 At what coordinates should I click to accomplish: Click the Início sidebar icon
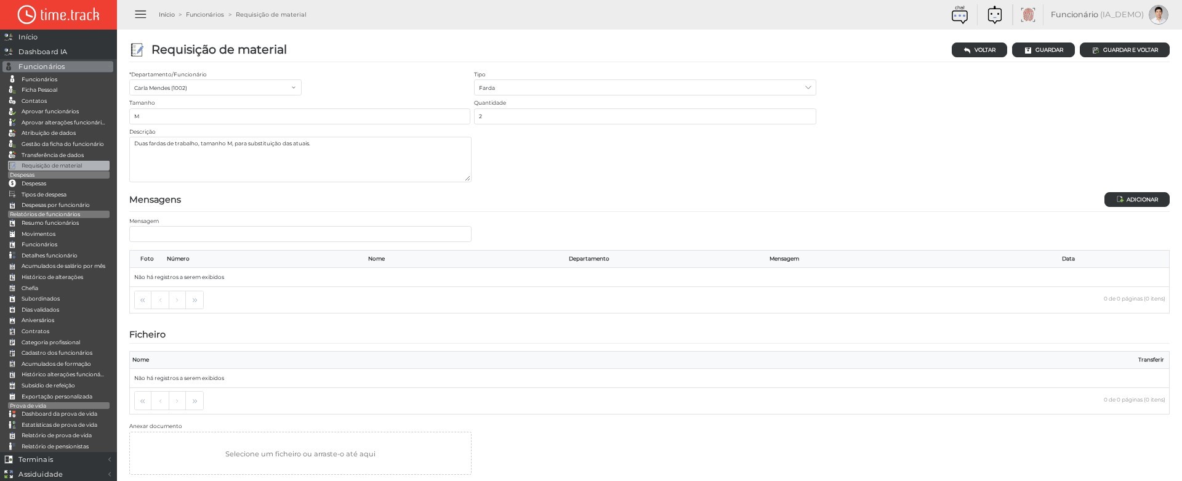[9, 37]
